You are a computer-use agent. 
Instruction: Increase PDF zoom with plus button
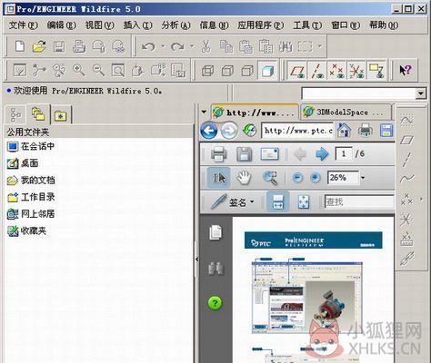(x=316, y=178)
